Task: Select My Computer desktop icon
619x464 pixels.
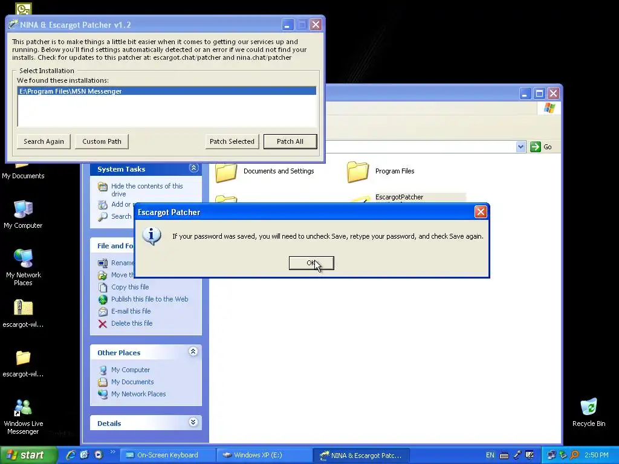Action: pos(23,214)
